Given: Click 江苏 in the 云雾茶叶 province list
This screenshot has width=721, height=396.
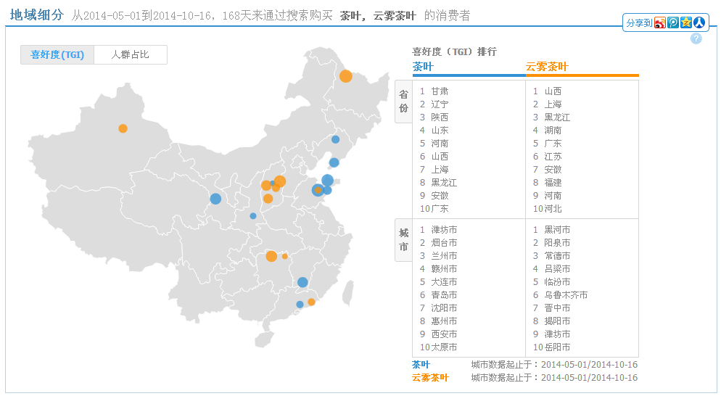Looking at the screenshot, I should (553, 157).
